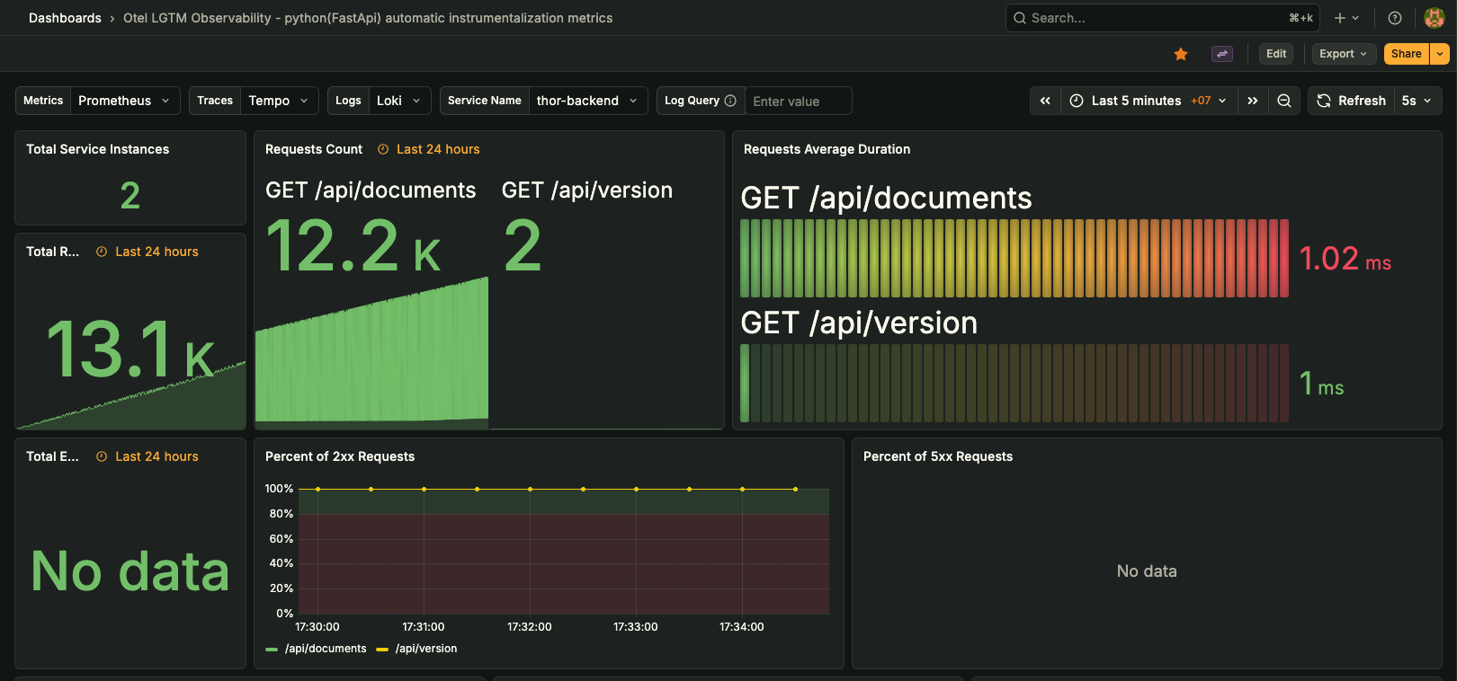Shift time range forwards with double-right arrows
Screen dimensions: 1457x681
(1253, 101)
